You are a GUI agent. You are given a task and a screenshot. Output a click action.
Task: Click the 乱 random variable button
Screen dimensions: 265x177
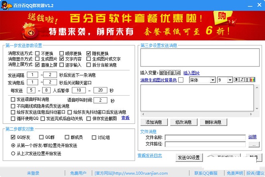click(x=173, y=72)
